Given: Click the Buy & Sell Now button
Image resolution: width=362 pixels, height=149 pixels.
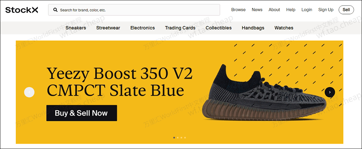Looking at the screenshot, I should click(81, 113).
